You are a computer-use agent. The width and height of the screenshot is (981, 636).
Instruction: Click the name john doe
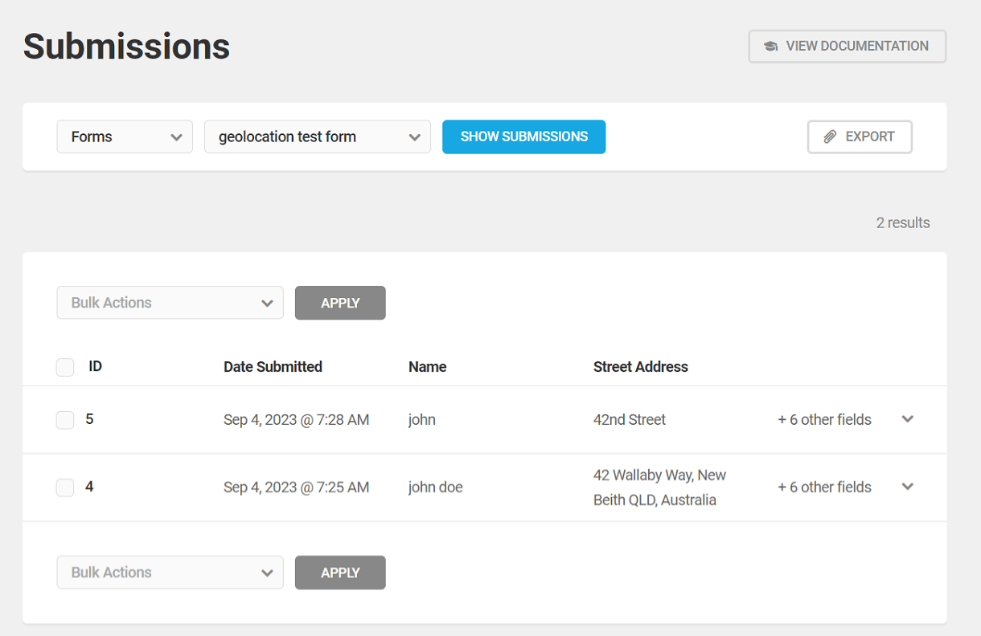click(x=436, y=487)
